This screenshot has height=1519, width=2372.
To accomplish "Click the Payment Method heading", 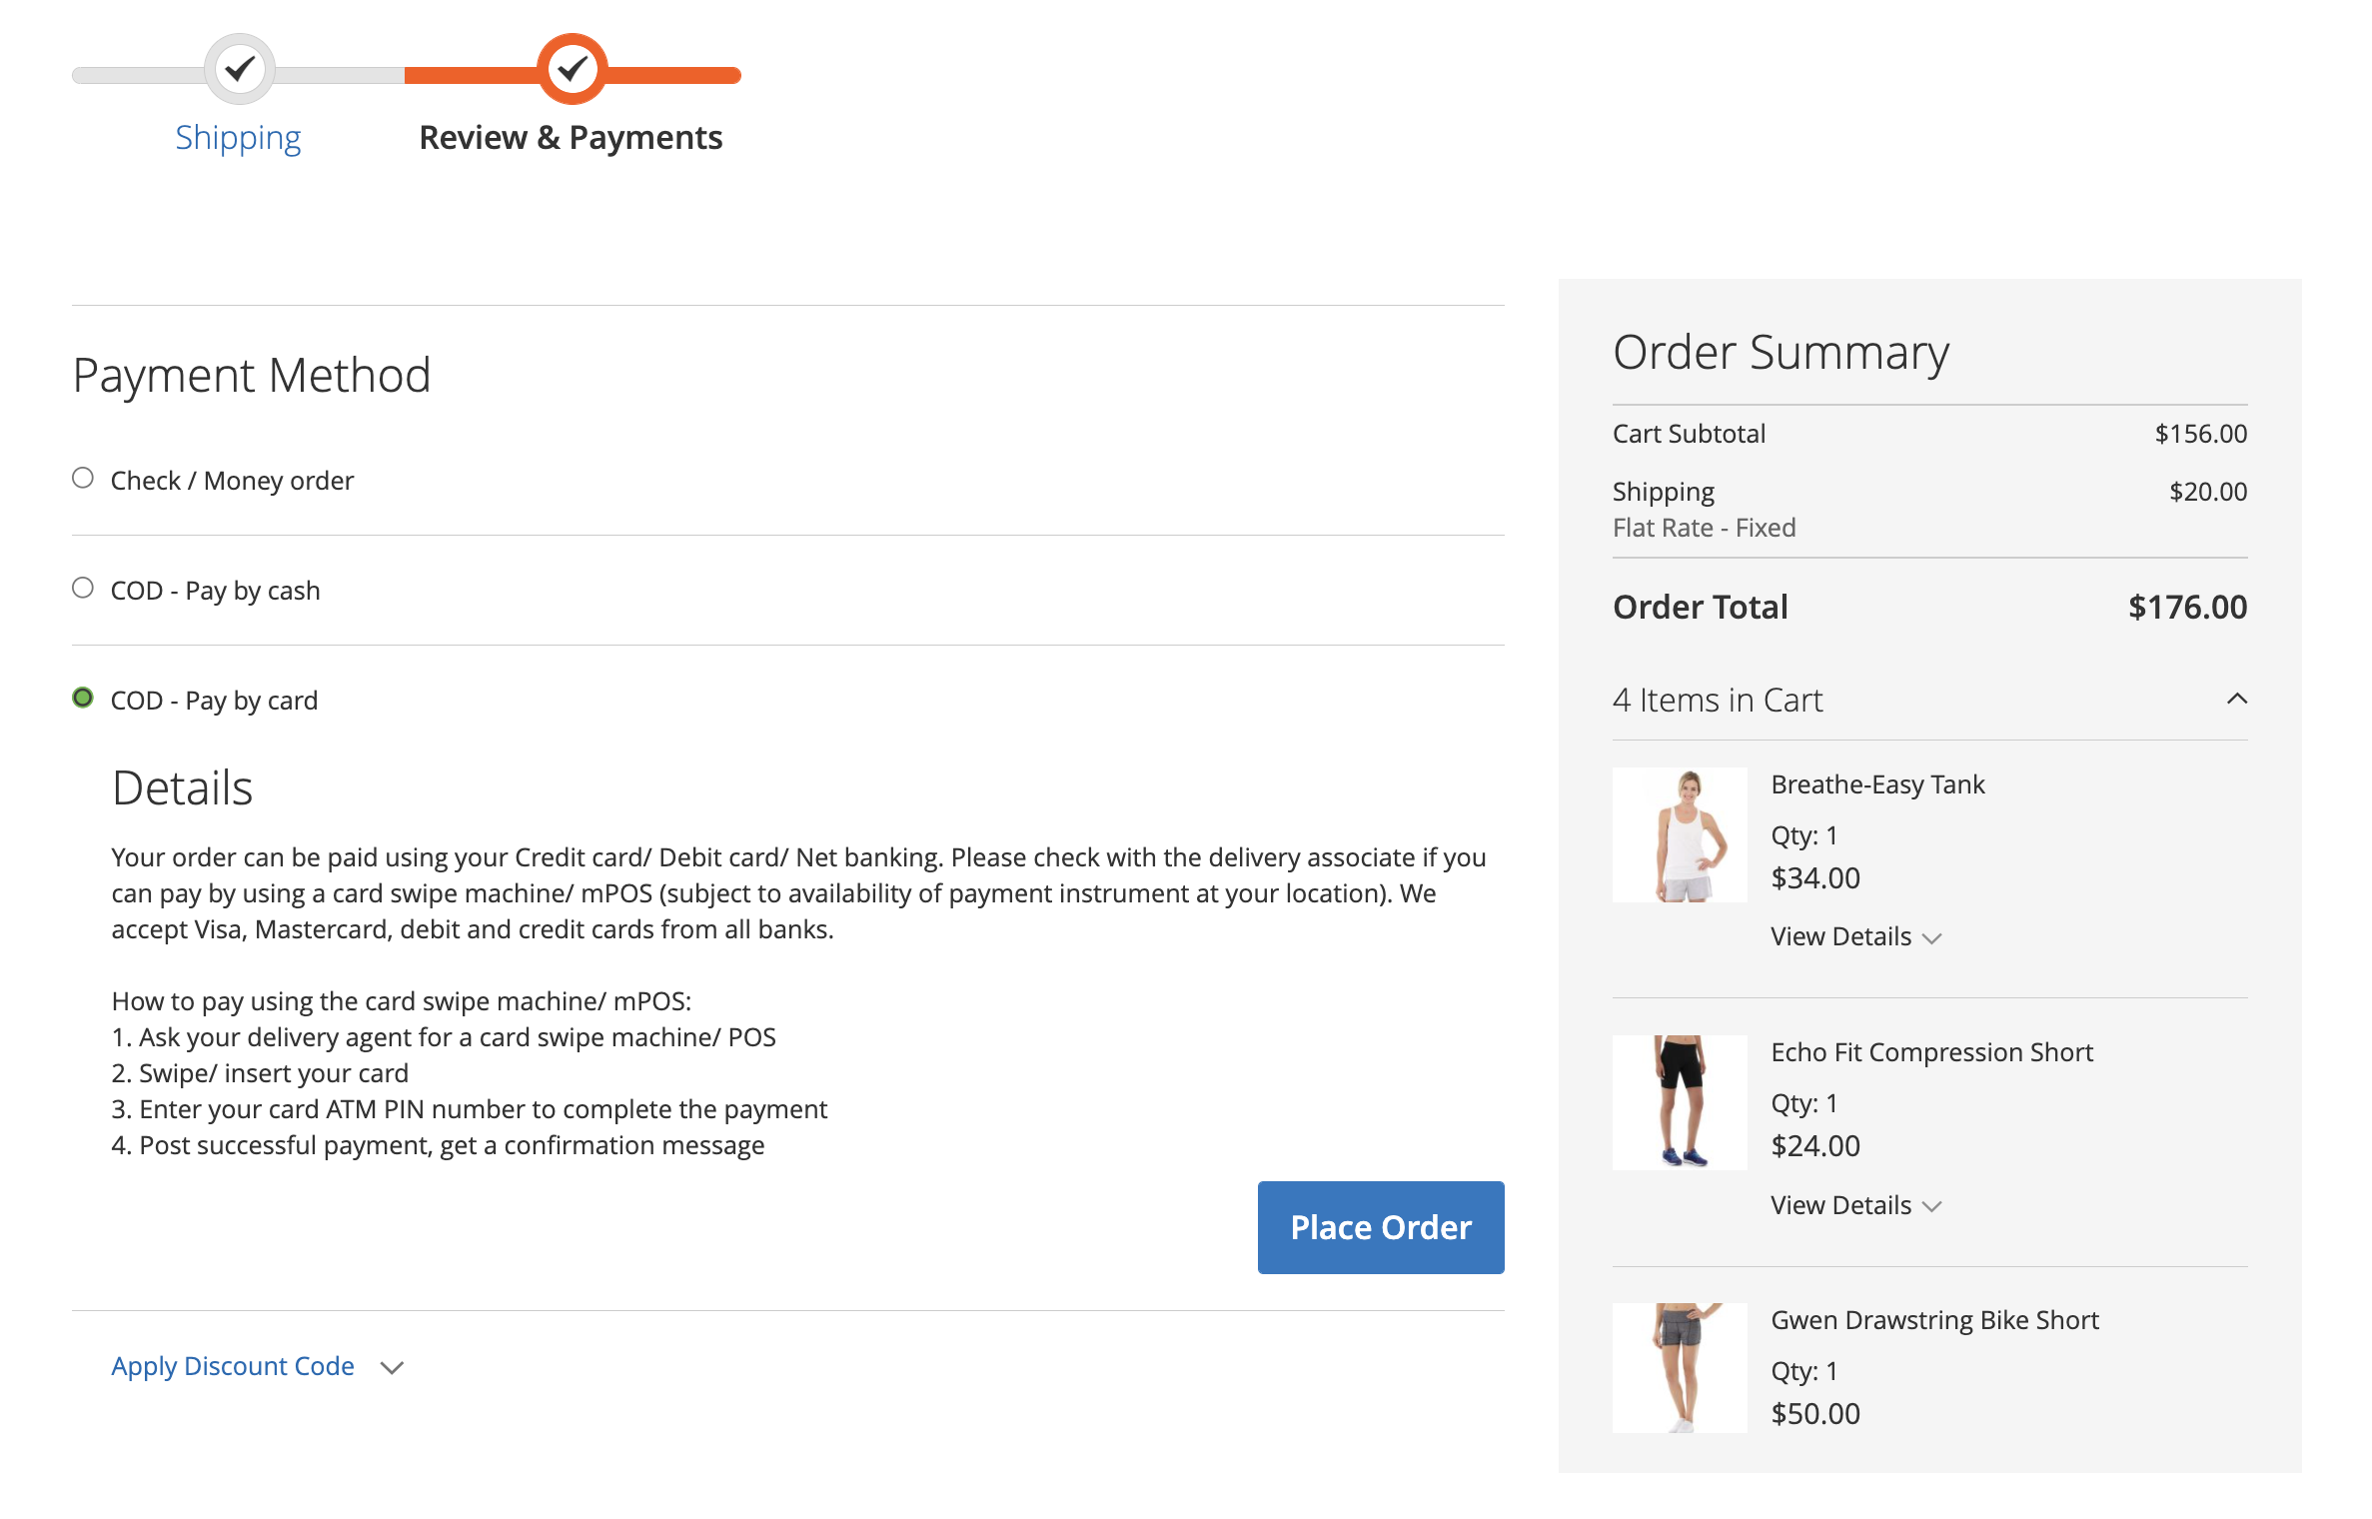I will [251, 376].
